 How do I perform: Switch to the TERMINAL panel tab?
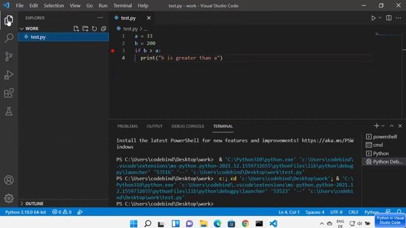click(223, 126)
